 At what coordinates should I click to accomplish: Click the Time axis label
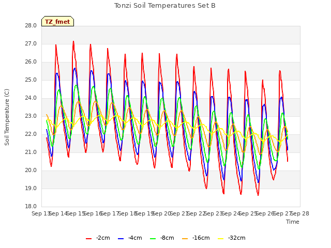pyautogui.click(x=293, y=222)
